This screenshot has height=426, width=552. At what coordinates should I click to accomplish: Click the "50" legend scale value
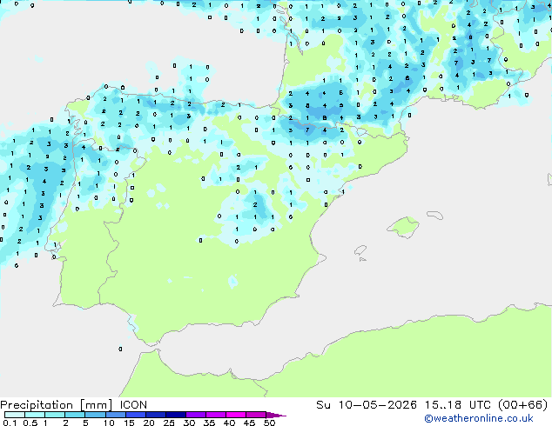pos(269,423)
